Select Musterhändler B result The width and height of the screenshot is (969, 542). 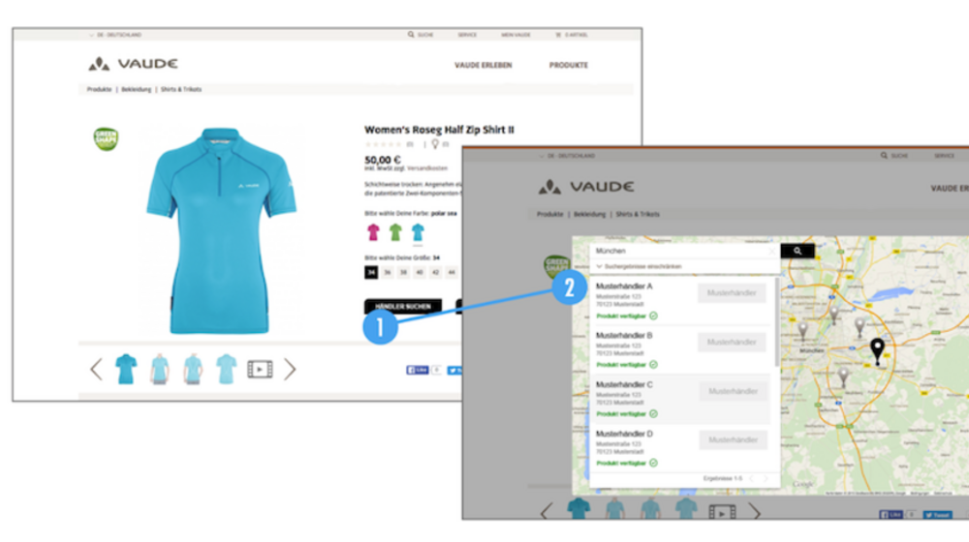coord(681,349)
